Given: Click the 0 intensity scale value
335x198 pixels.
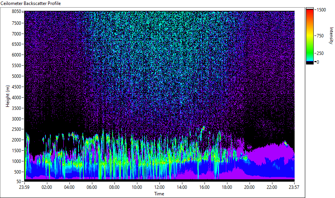Looking at the screenshot, I should pos(318,62).
